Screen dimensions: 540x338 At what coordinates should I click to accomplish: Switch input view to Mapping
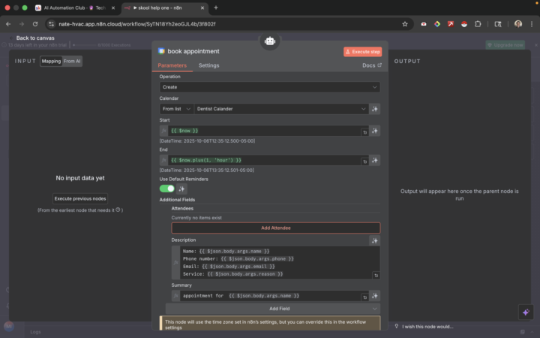point(51,61)
